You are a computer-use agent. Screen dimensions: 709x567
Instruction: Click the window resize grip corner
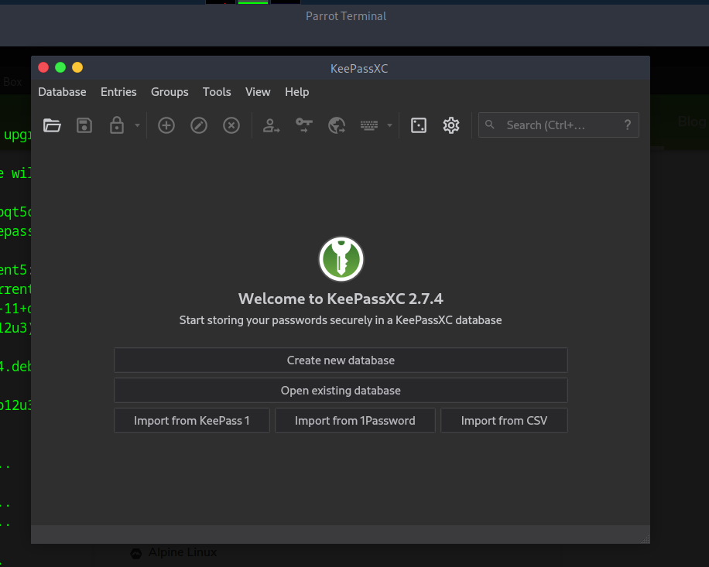646,538
